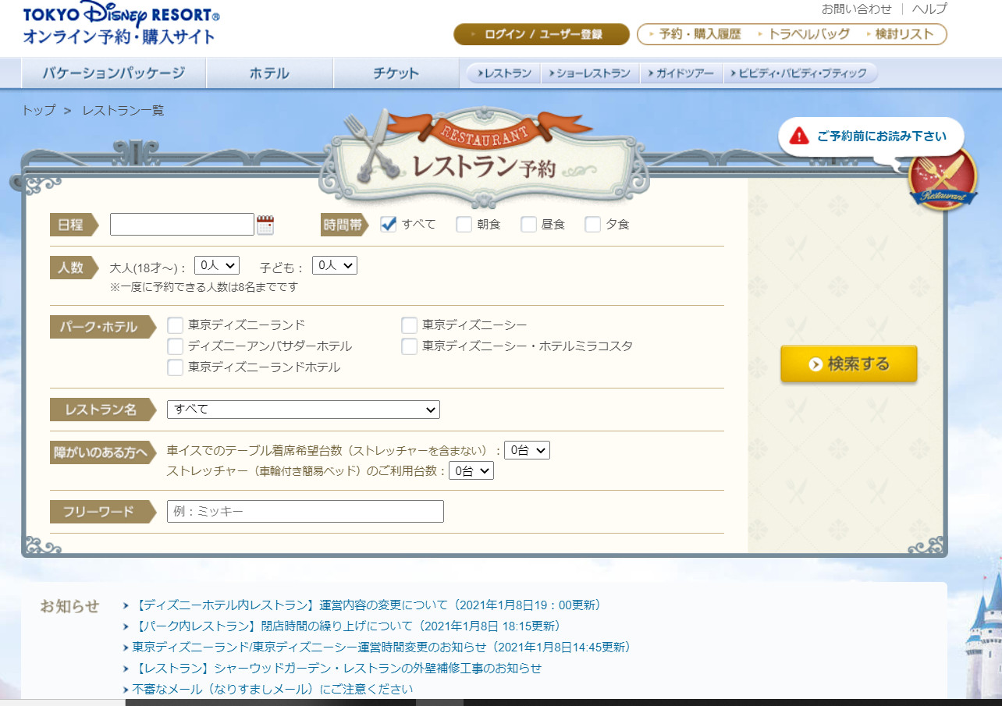This screenshot has width=1002, height=706.
Task: Select the ガイドツアー sub-menu item
Action: coord(682,73)
